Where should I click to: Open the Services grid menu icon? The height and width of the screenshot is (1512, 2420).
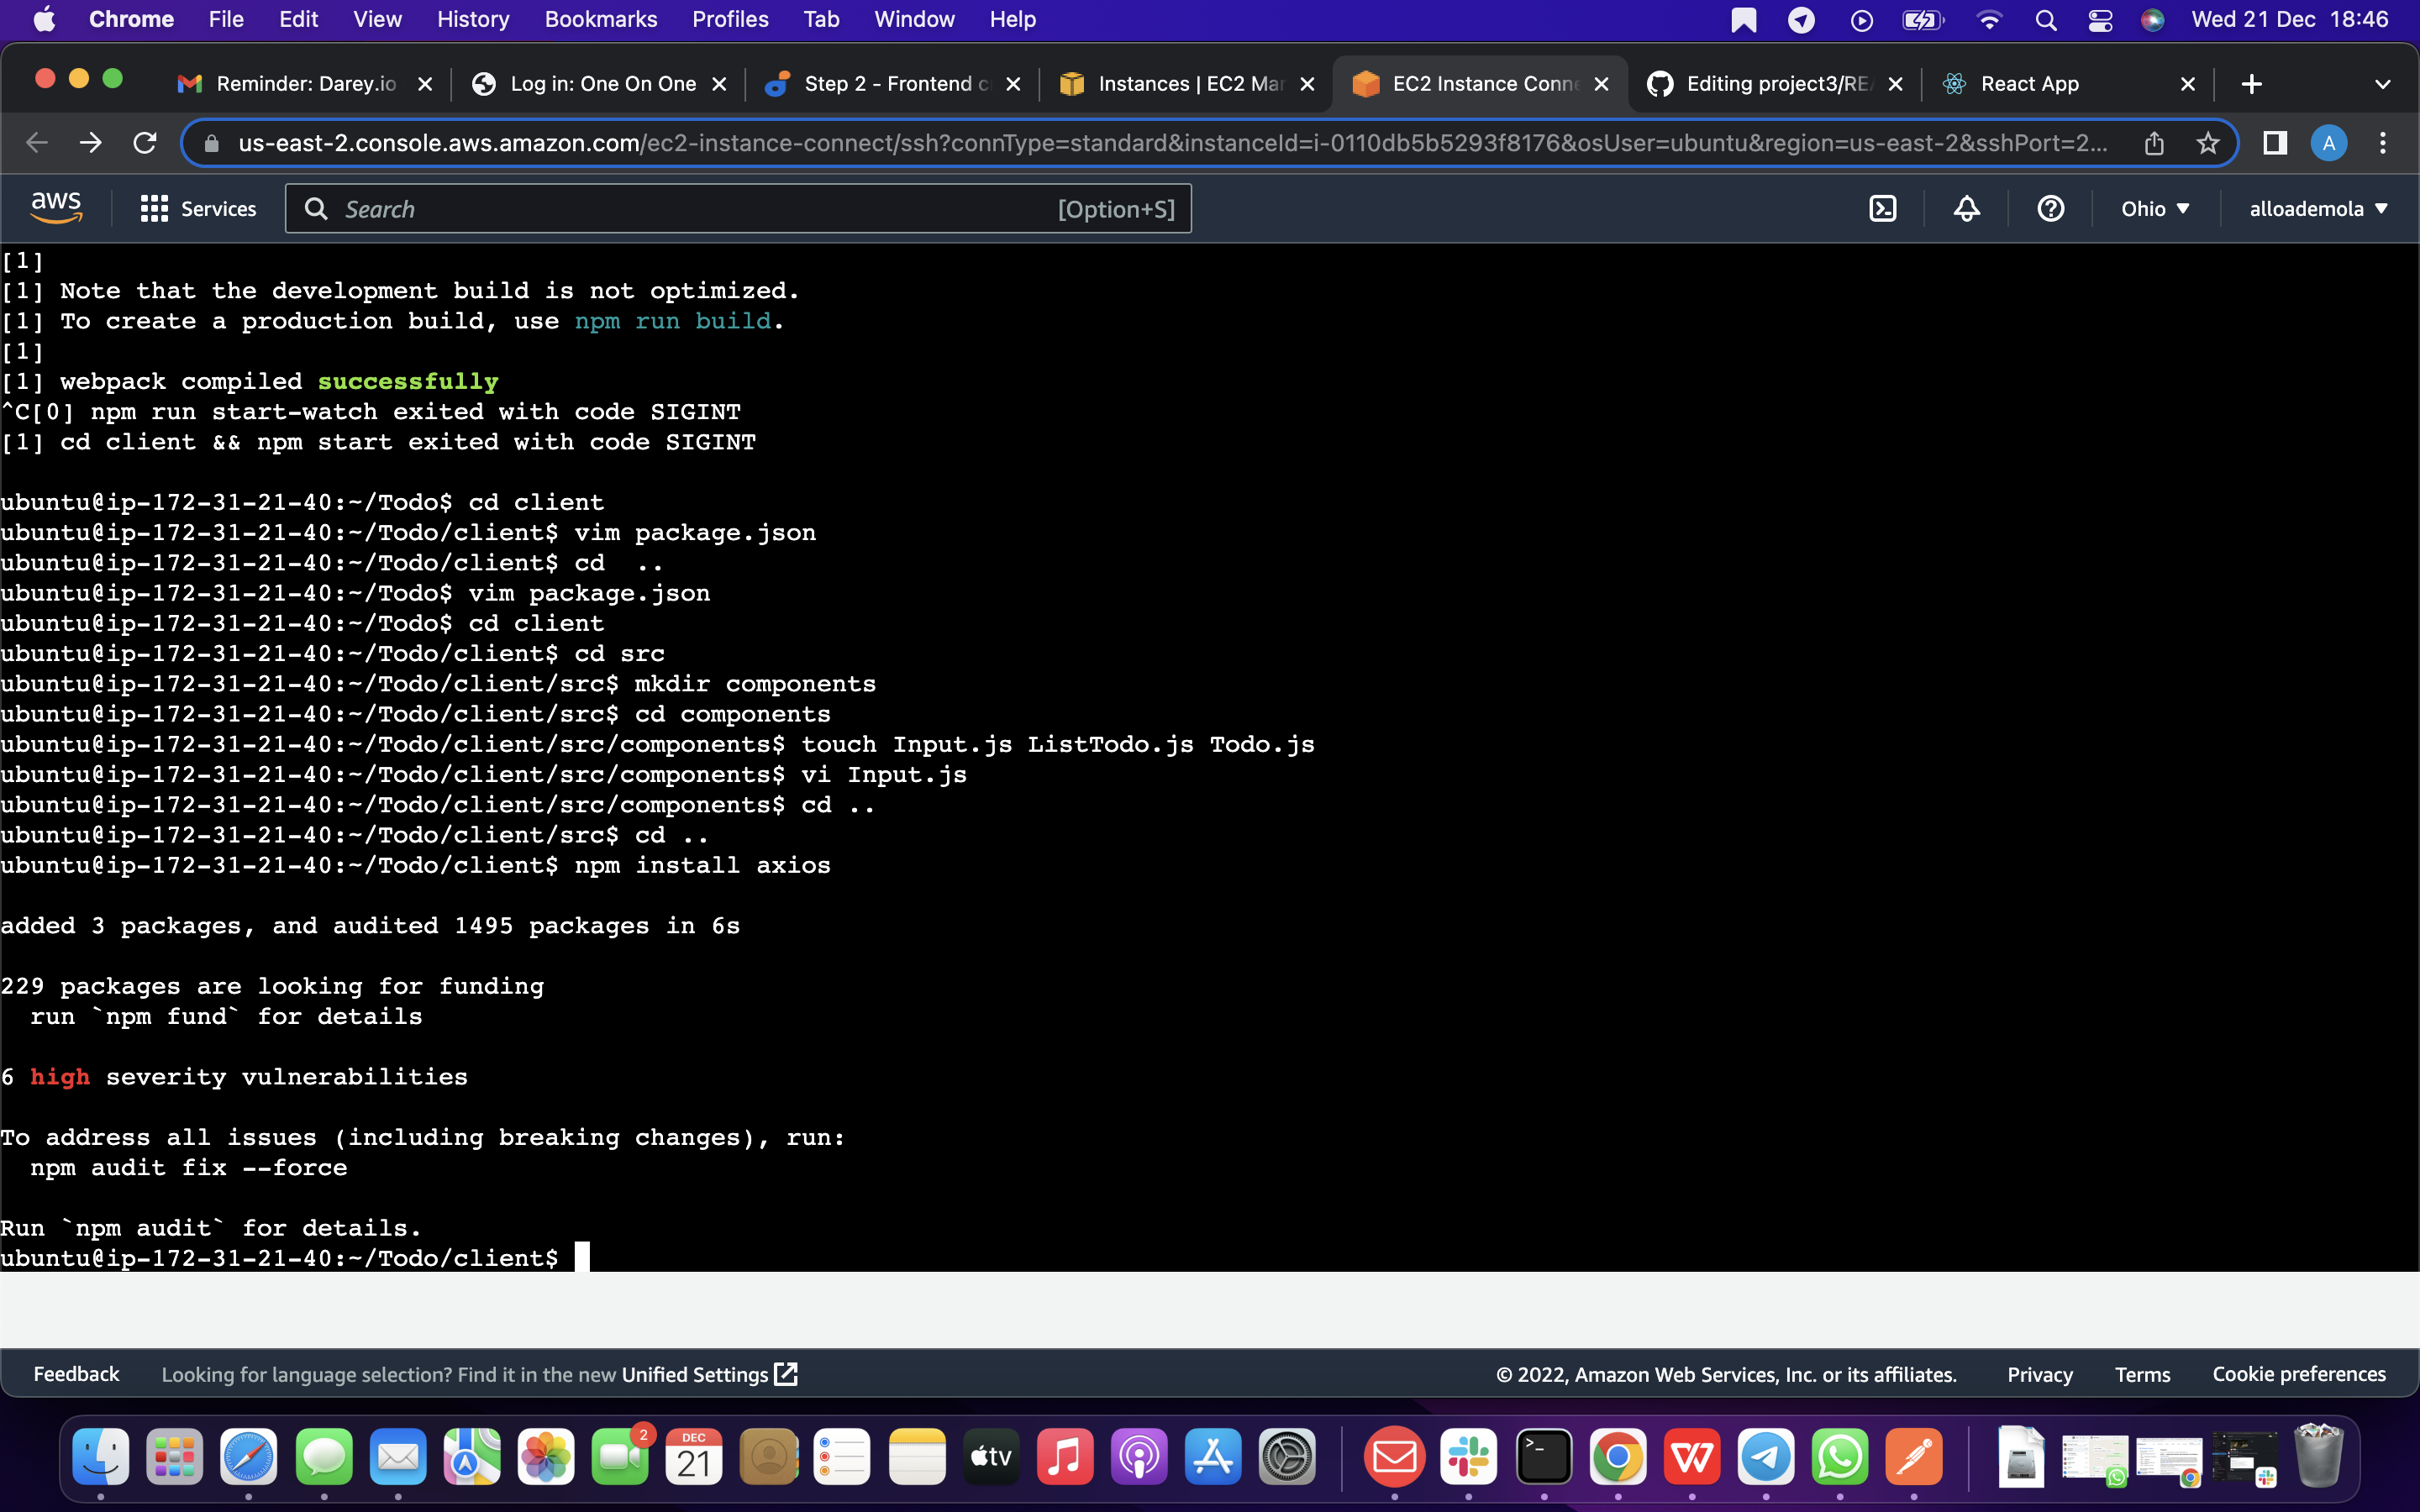click(153, 208)
